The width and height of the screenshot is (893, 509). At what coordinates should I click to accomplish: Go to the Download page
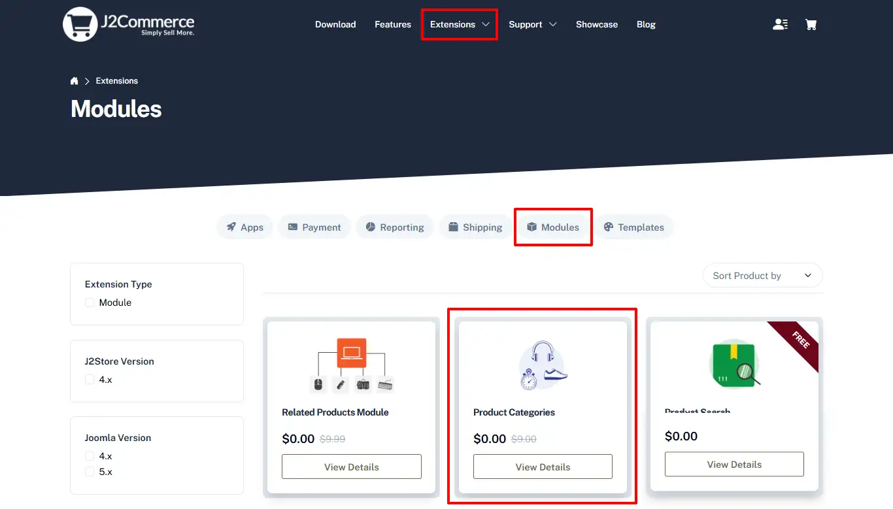335,24
